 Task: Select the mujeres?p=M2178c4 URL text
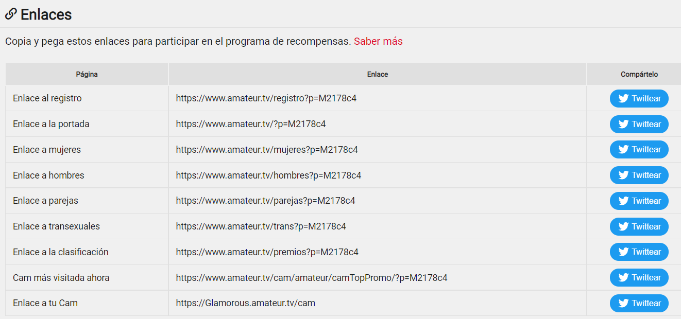[267, 150]
